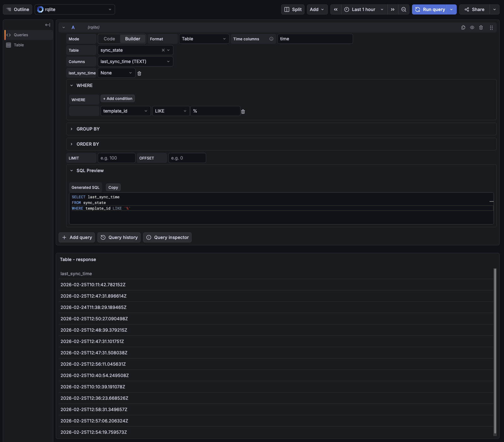Image resolution: width=504 pixels, height=442 pixels.
Task: Click the condition value field containing %
Action: point(215,111)
